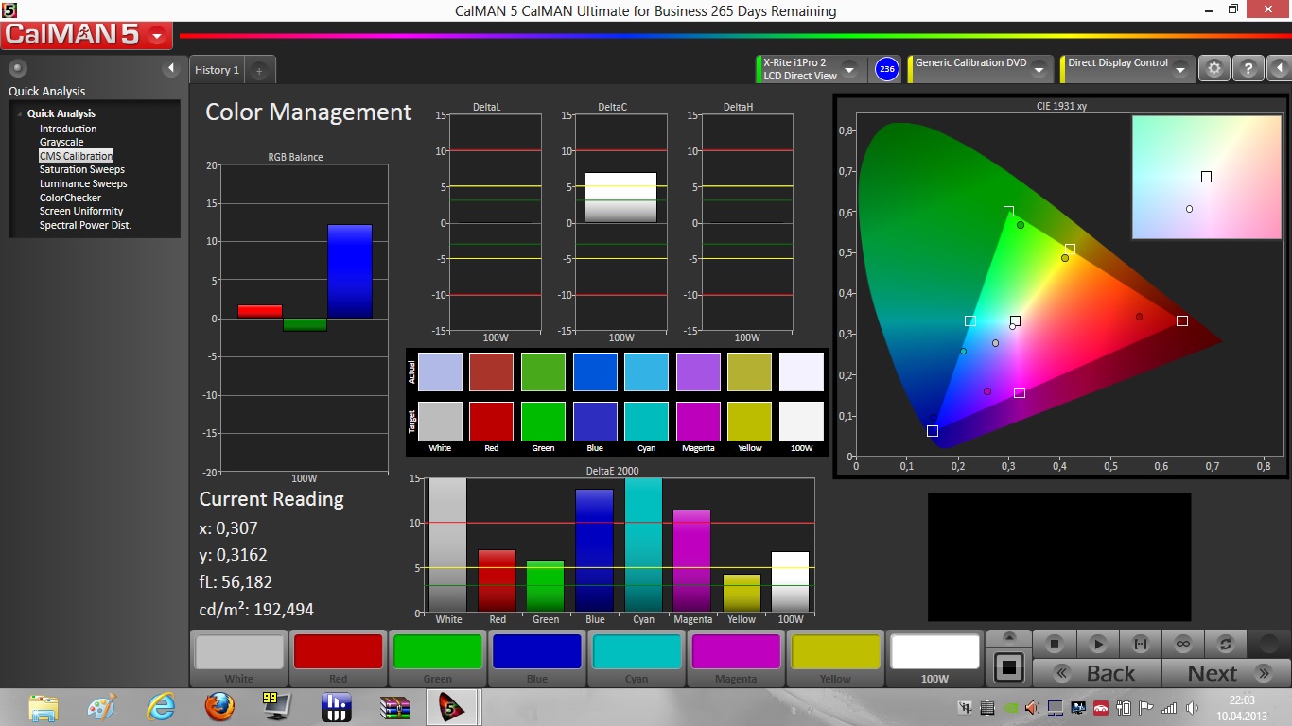Click the blue 236 meter mode indicator
Viewport: 1292px width, 726px height.
click(x=886, y=69)
